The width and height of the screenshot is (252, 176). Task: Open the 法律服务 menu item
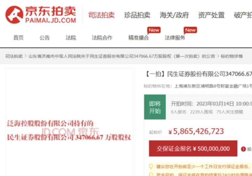175,38
